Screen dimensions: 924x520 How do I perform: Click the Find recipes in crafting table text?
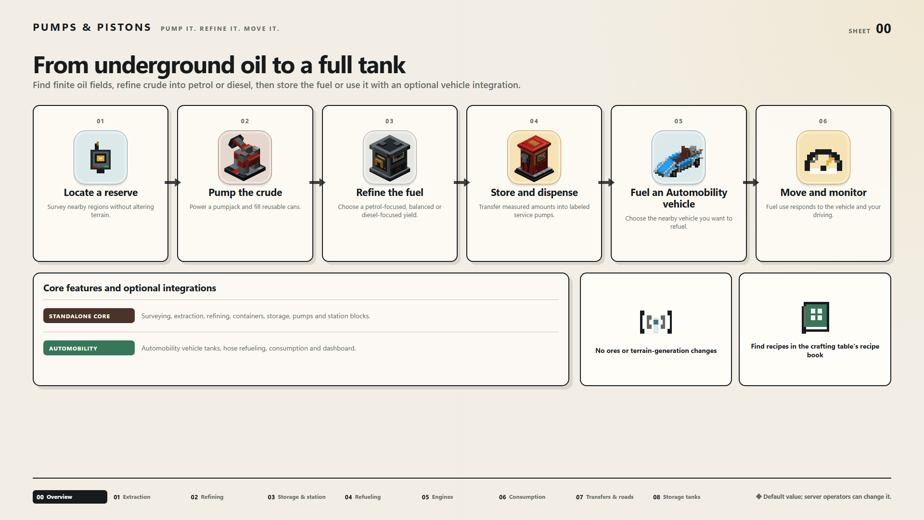point(815,351)
